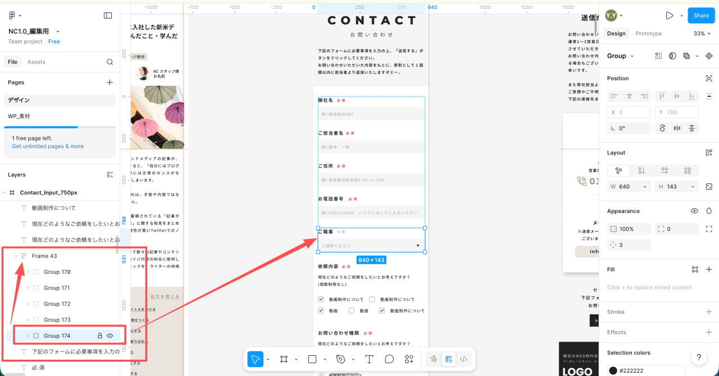This screenshot has width=719, height=376.
Task: Click the search icon in left panel
Action: pos(110,62)
